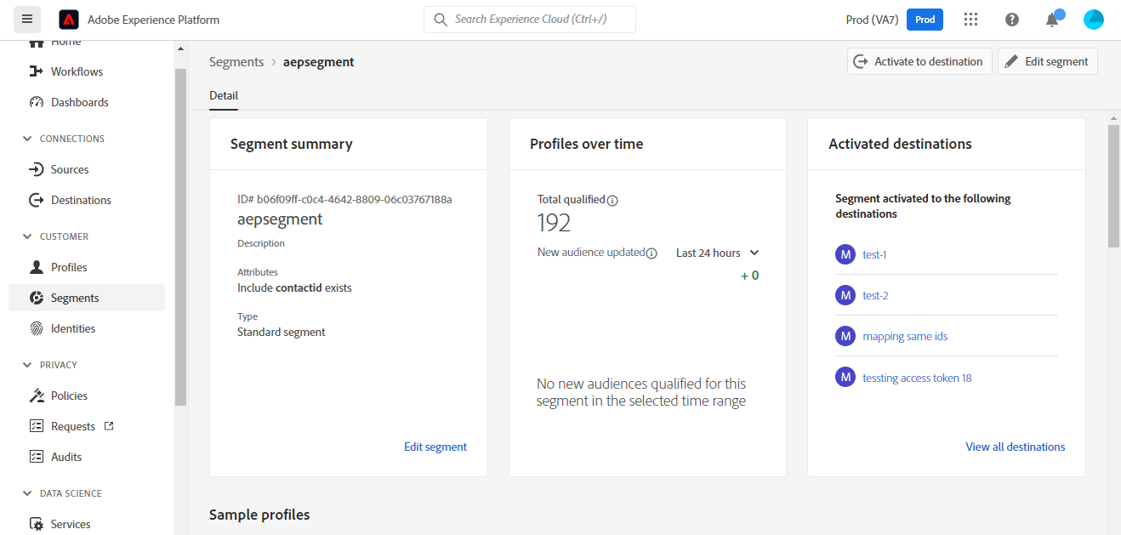The height and width of the screenshot is (535, 1121).
Task: Click the Search Experience Cloud field
Action: [530, 20]
